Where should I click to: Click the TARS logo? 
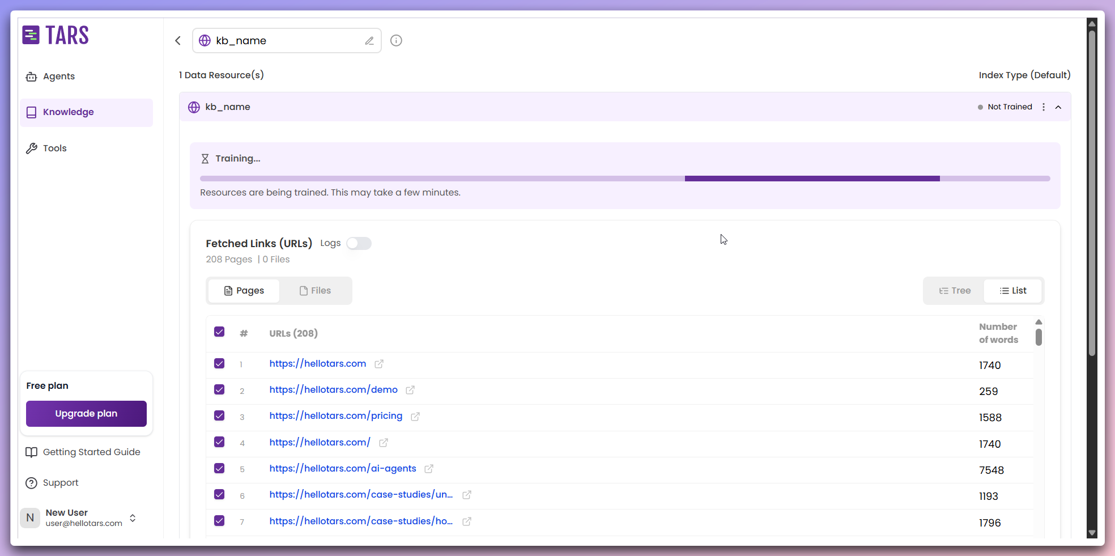(x=56, y=35)
